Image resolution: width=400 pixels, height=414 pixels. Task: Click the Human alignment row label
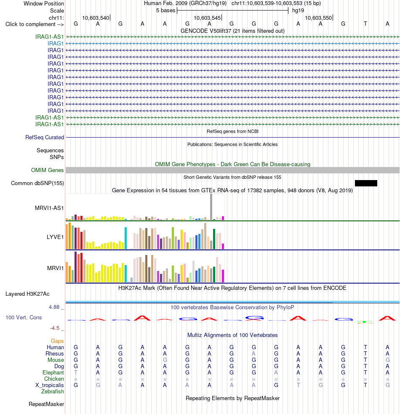coord(55,348)
